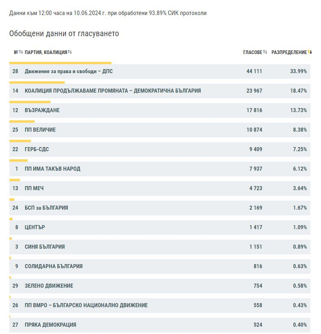Image resolution: width=321 pixels, height=334 pixels.
Task: Click the yellow bar above ВЪЗРАЖДАНЕ
Action: (x=30, y=102)
